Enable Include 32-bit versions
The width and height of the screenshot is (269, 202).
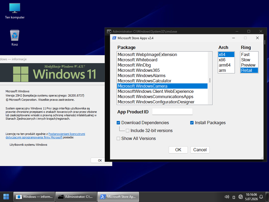coord(127,130)
